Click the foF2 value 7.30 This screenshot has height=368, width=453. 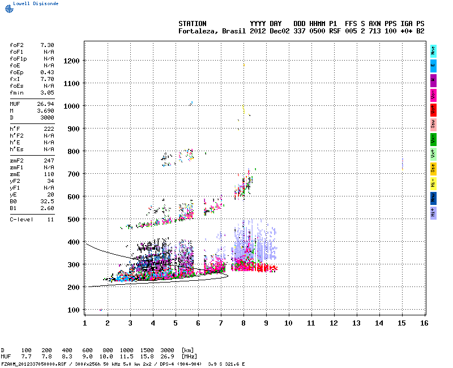coord(47,45)
